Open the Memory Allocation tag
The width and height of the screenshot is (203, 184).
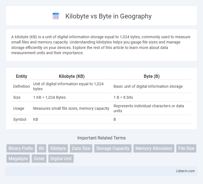pos(154,148)
